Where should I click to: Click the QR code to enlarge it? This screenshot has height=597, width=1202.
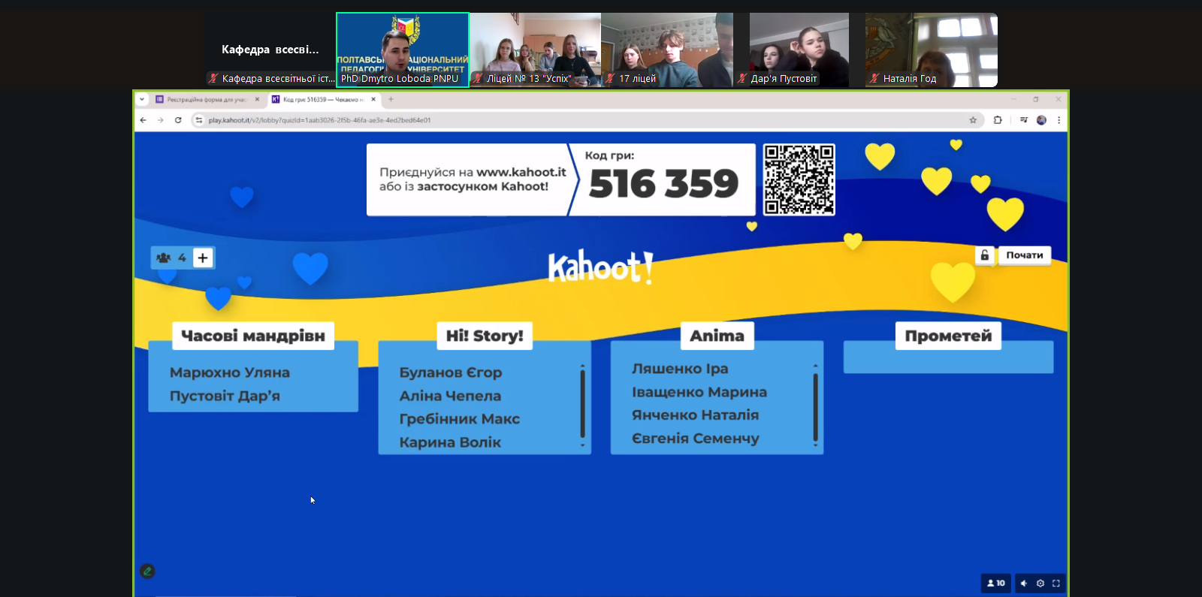click(799, 179)
